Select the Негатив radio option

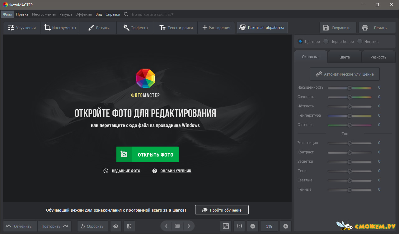360,41
